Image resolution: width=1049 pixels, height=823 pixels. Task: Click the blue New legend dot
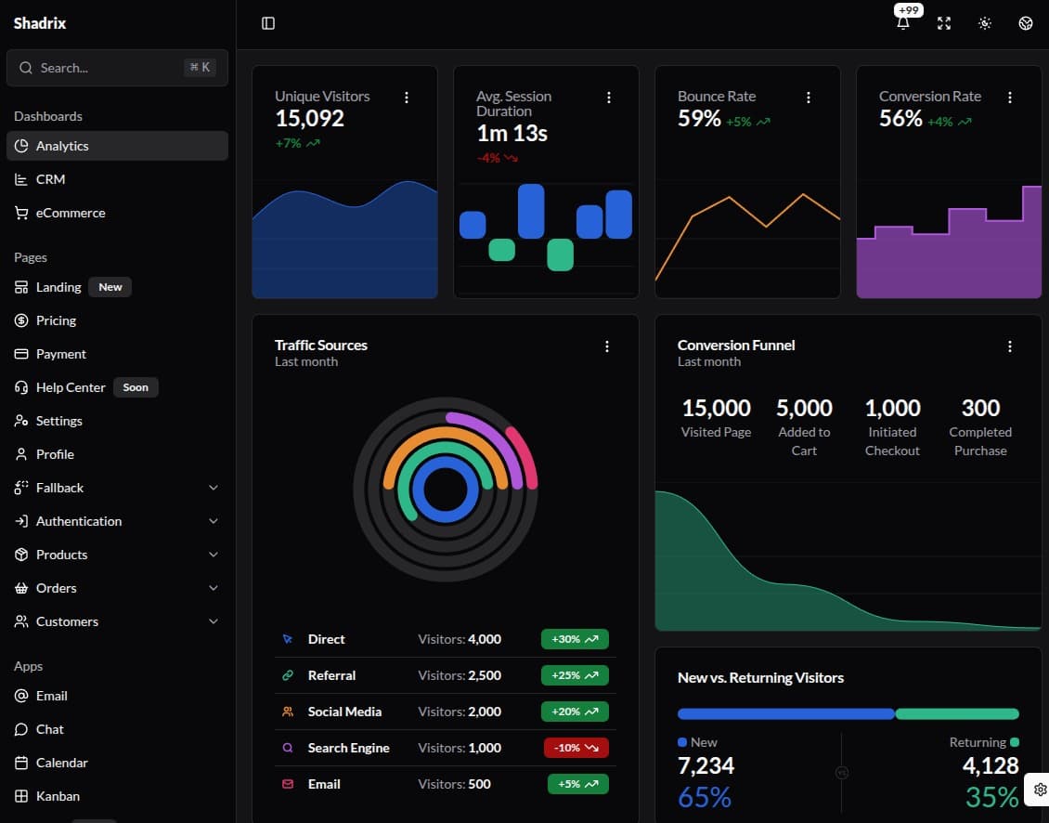tap(682, 742)
